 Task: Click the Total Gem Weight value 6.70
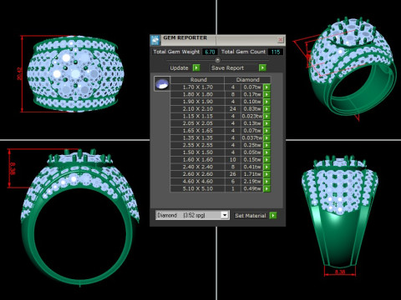[x=210, y=52]
